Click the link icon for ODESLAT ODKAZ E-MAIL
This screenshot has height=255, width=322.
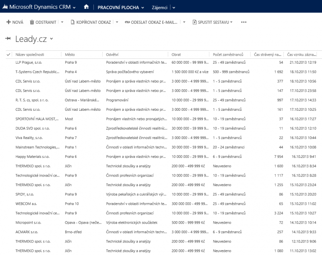(x=127, y=22)
